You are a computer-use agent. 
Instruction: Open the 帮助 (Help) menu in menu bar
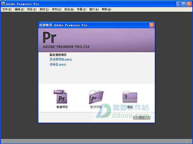click(106, 9)
